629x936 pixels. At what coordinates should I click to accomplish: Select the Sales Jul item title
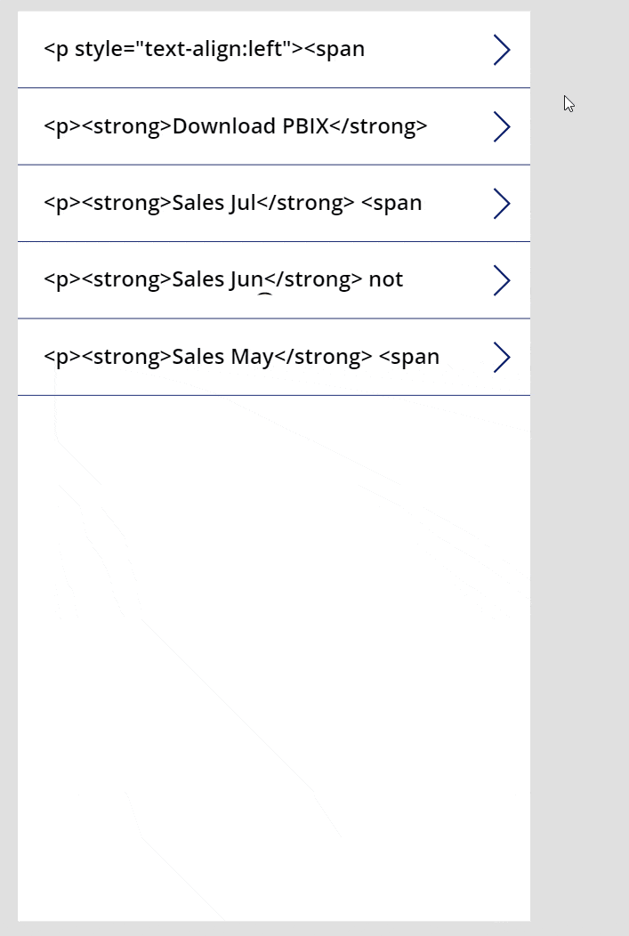(x=233, y=203)
